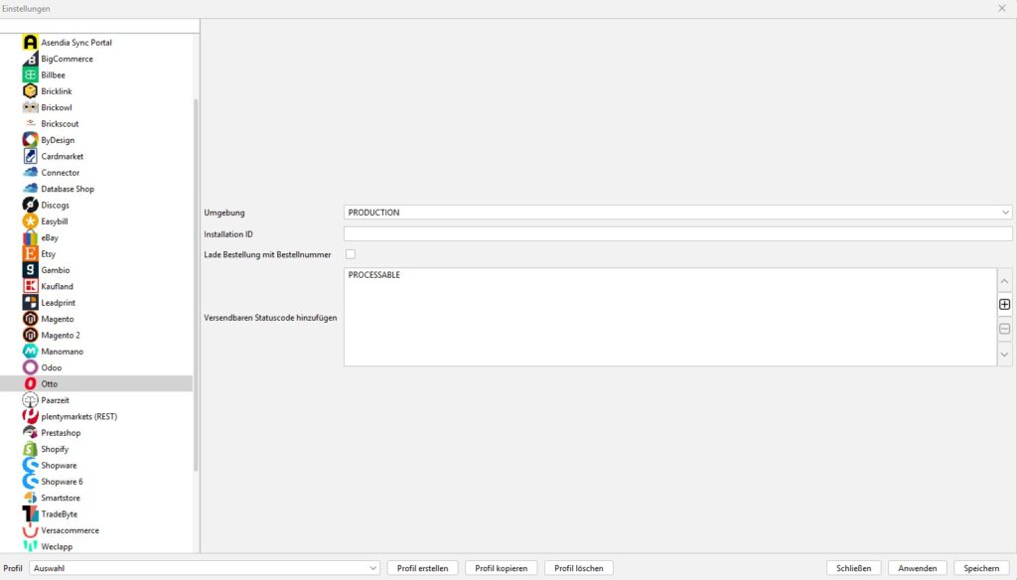The height and width of the screenshot is (580, 1017).
Task: Expand the Profil Auswahl dropdown
Action: [205, 568]
